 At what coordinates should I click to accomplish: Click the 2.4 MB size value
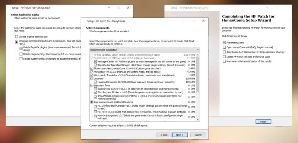(x=192, y=68)
